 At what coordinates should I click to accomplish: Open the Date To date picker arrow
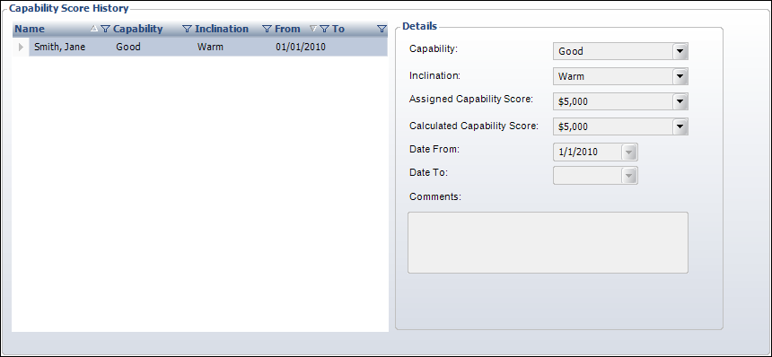(x=629, y=176)
